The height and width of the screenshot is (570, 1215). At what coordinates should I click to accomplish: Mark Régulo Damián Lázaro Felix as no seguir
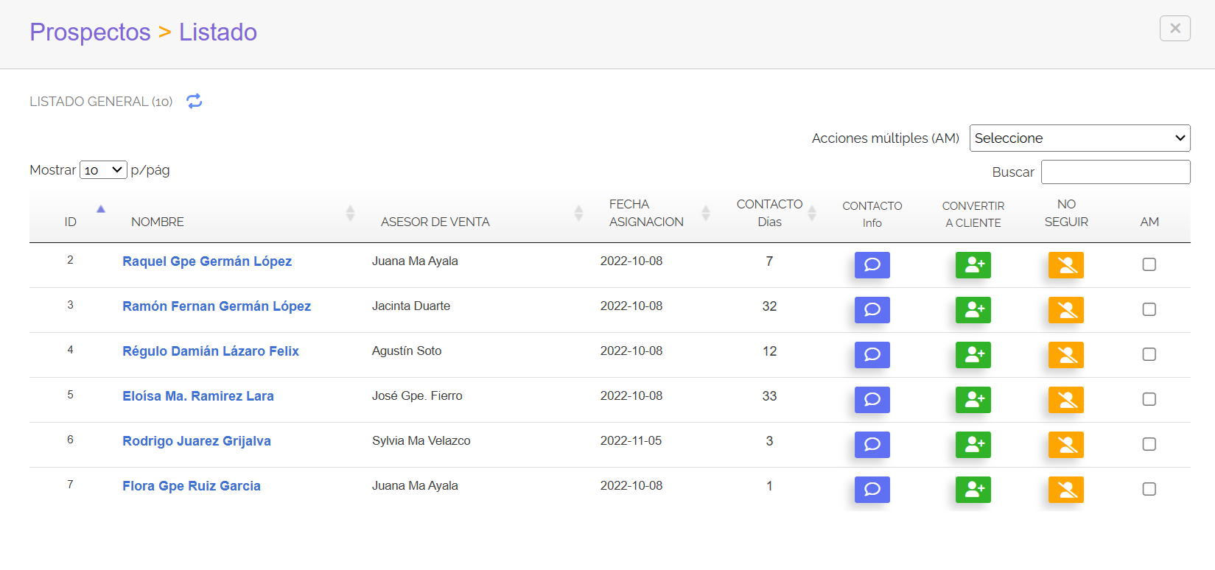(1065, 355)
